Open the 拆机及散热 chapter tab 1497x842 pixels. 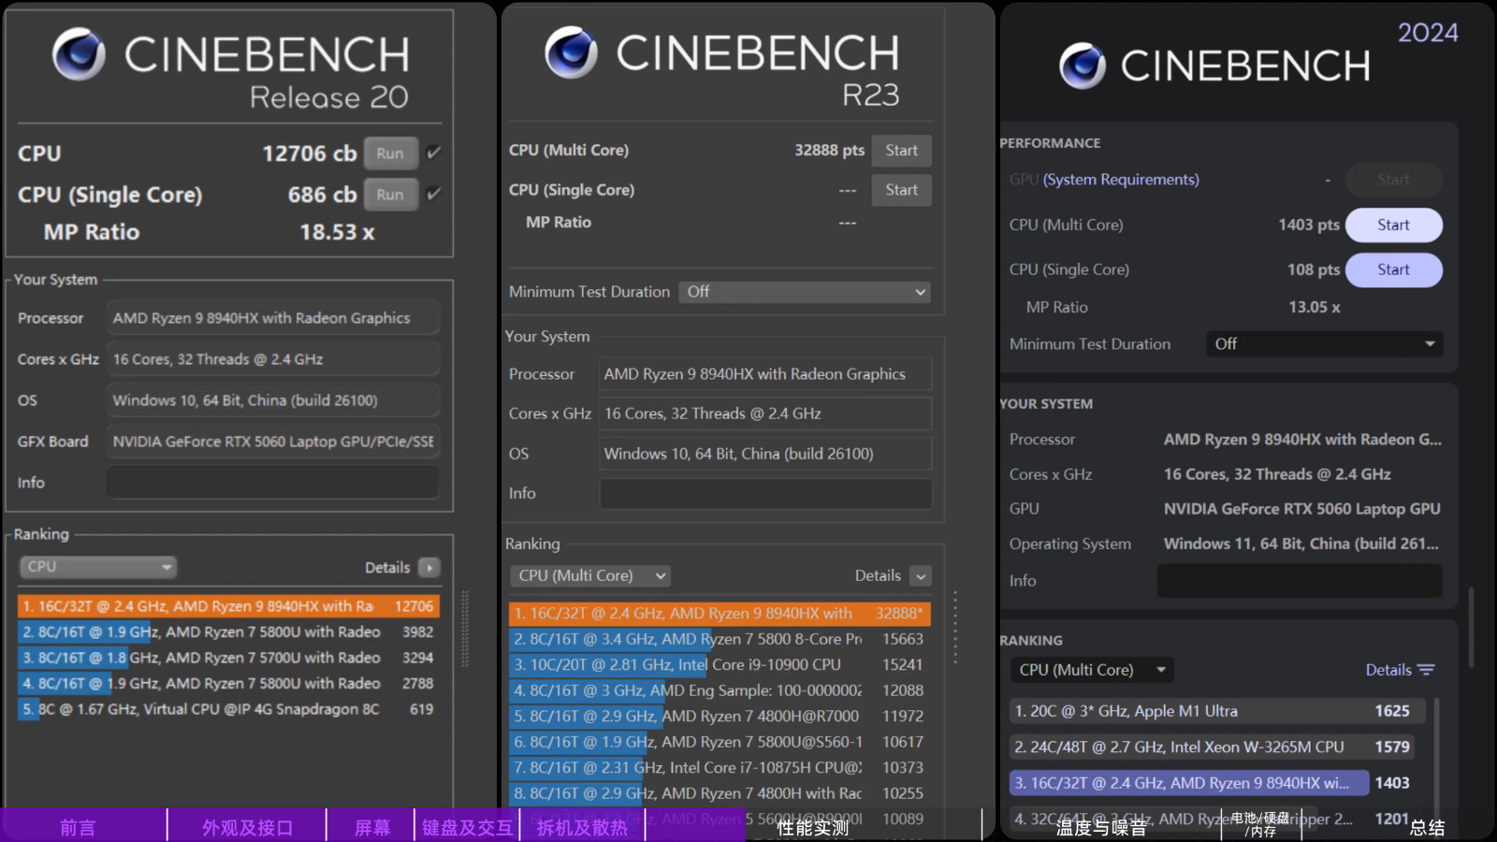point(582,827)
